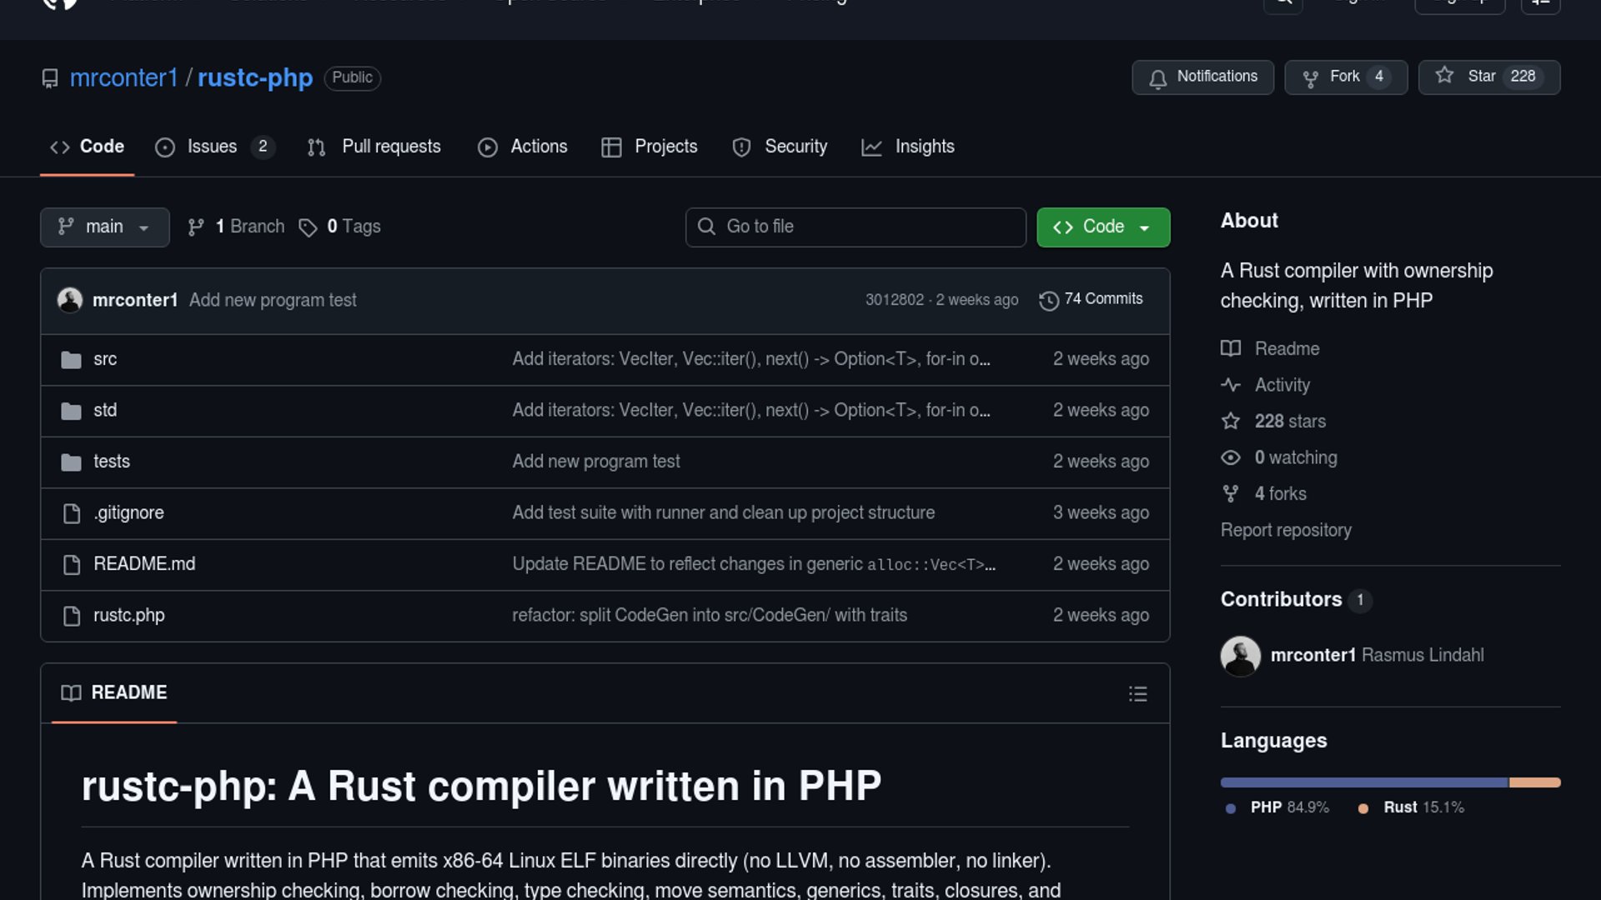Viewport: 1601px width, 900px height.
Task: Click the PHP segment of the language bar
Action: pyautogui.click(x=1363, y=782)
